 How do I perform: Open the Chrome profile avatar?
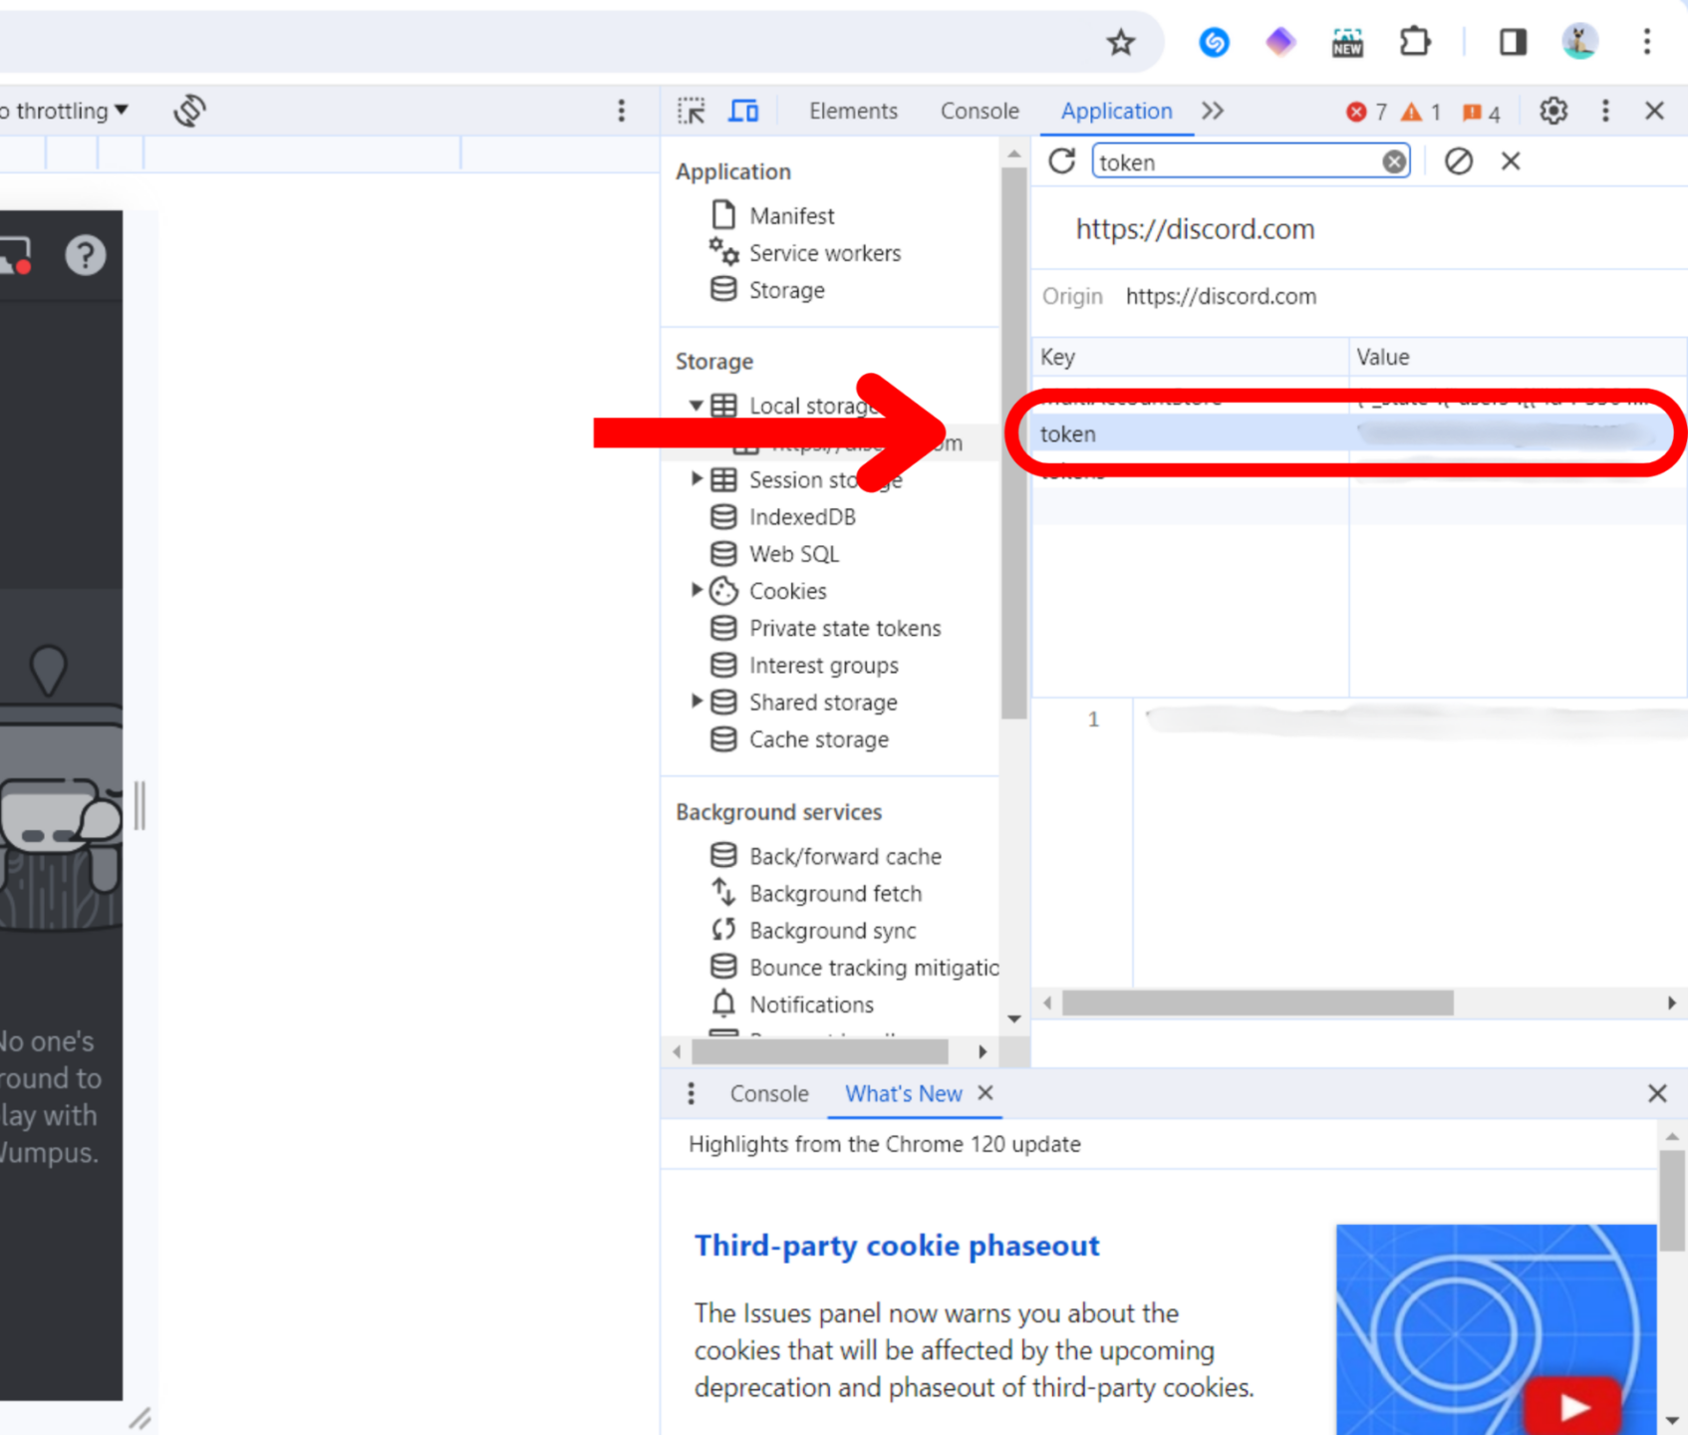tap(1578, 42)
